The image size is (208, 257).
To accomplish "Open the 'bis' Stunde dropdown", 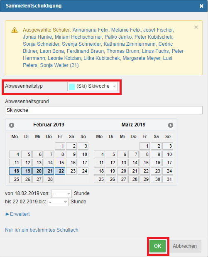I will 58,202.
